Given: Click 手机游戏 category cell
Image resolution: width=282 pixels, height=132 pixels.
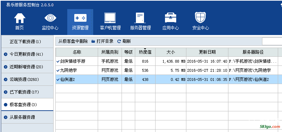Looking at the screenshot, I should pyautogui.click(x=110, y=61).
